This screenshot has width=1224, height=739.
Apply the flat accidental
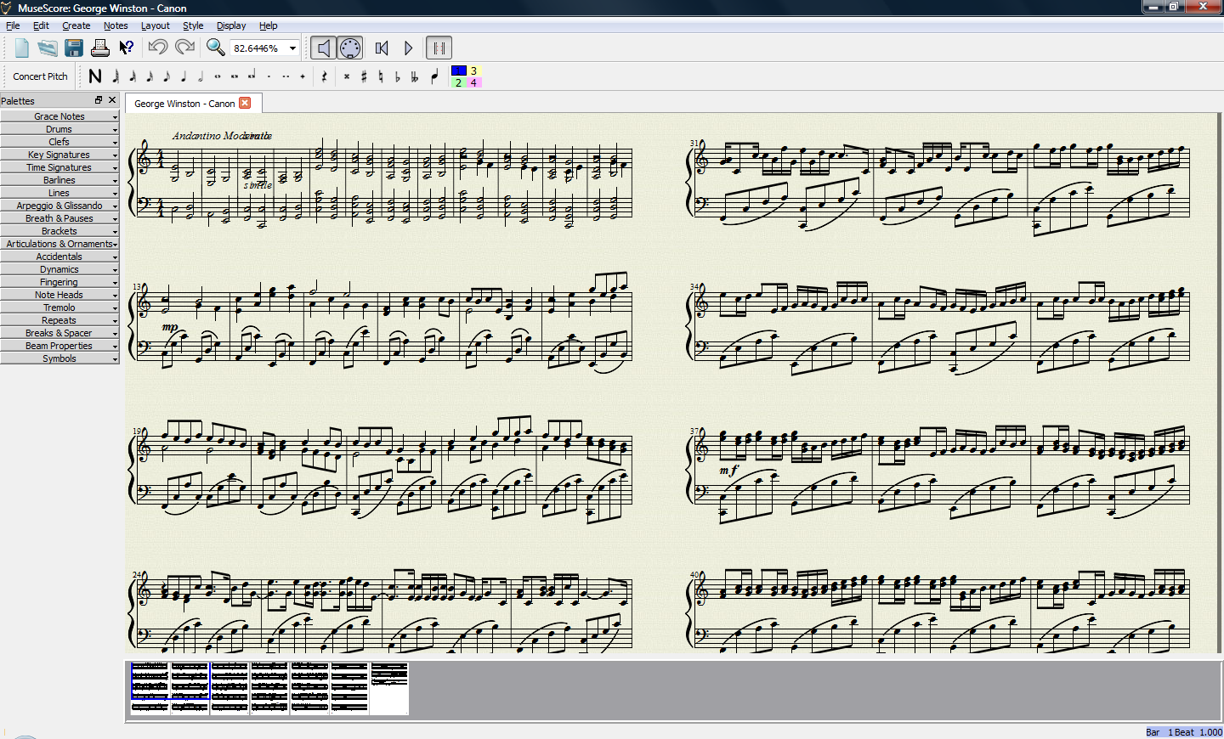pyautogui.click(x=398, y=76)
